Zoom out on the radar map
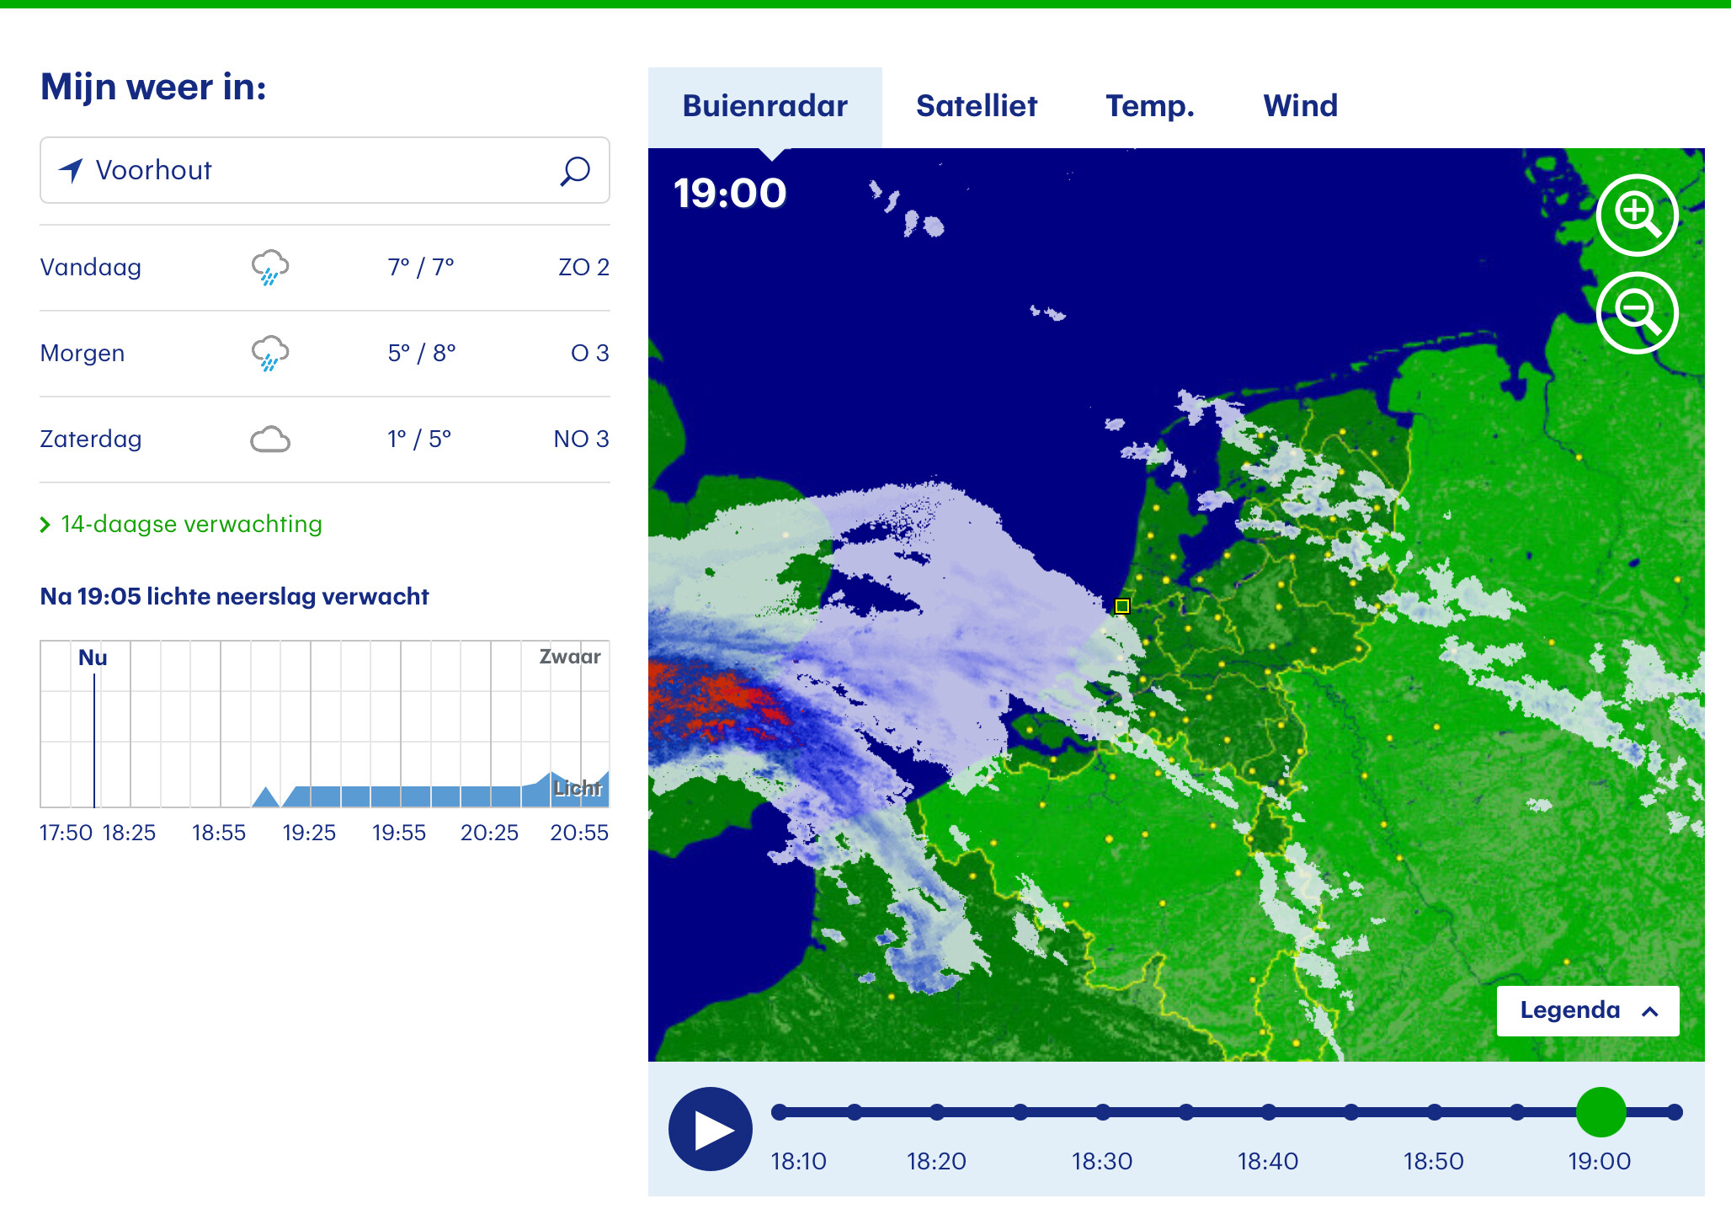 tap(1637, 312)
